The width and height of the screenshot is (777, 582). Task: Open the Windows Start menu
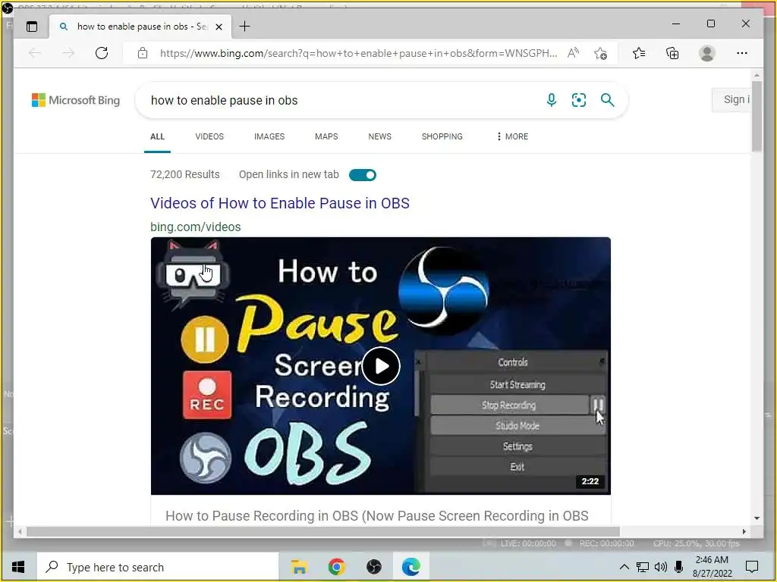(x=18, y=567)
